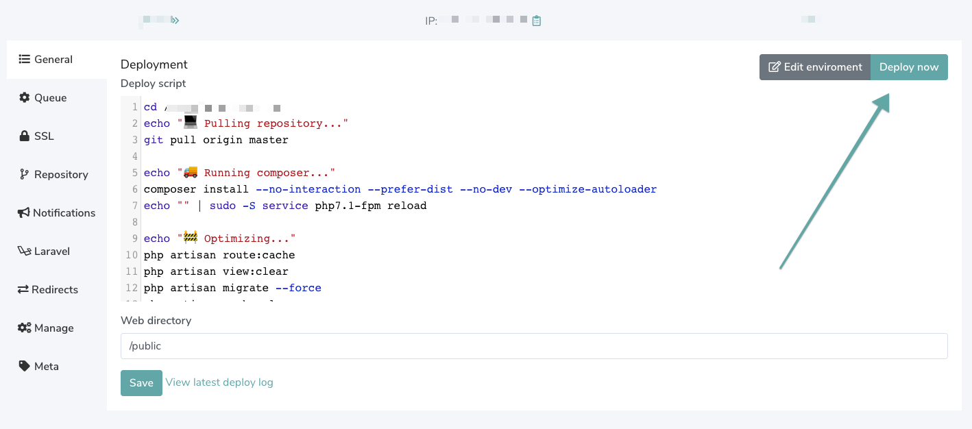
Task: Open the View latest deploy log link
Action: point(219,382)
